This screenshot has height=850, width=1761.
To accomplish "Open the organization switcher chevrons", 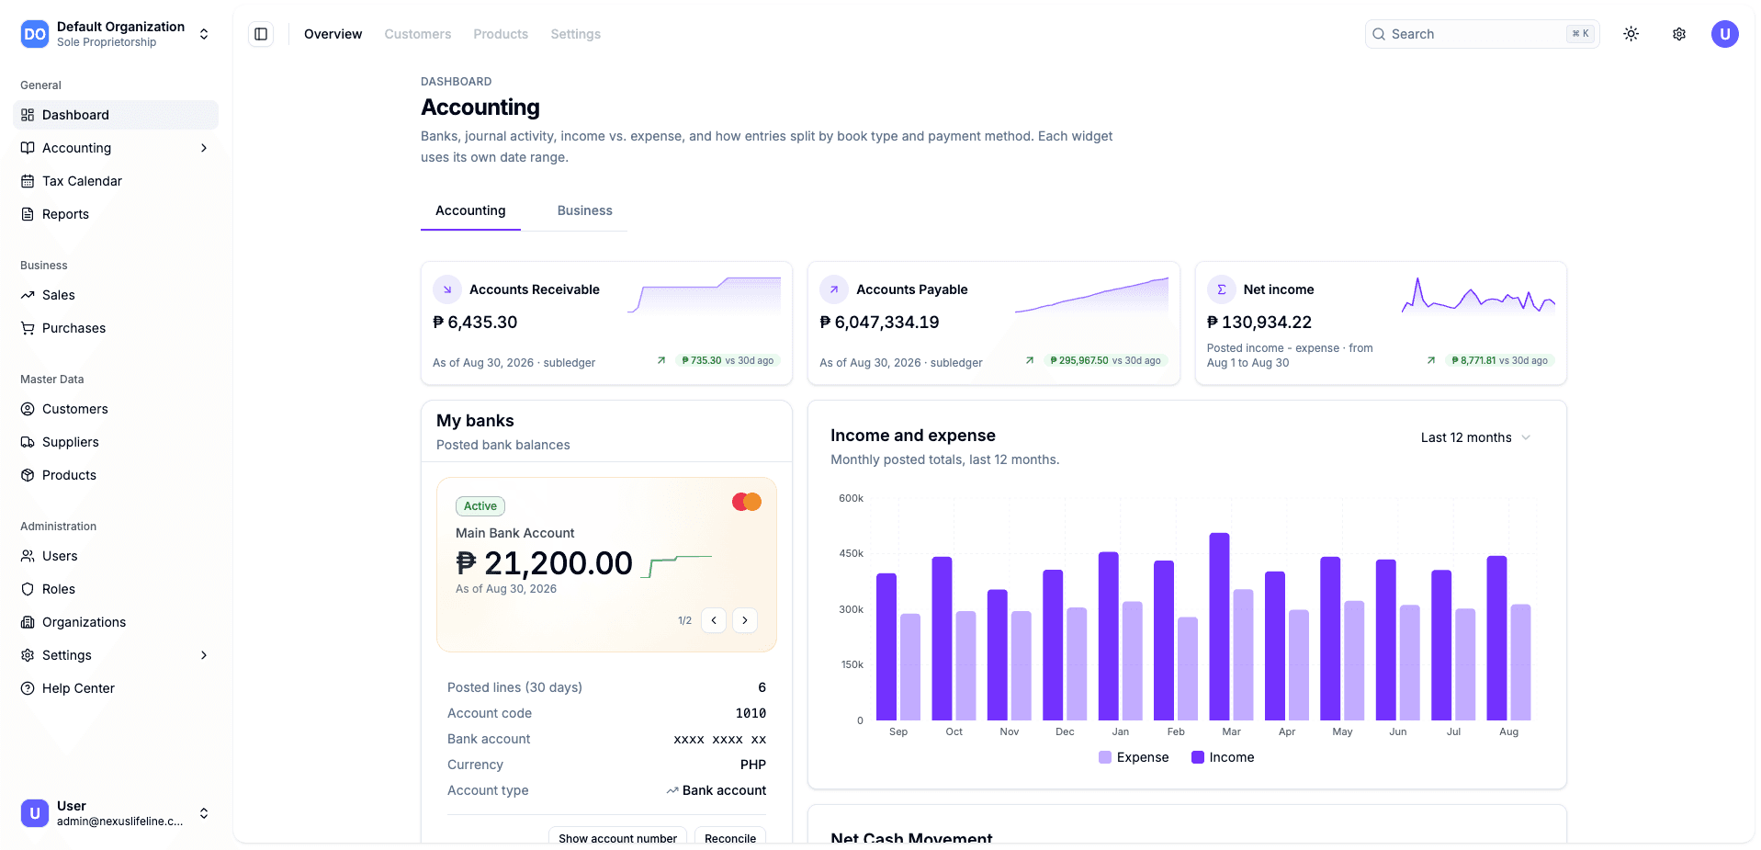I will (204, 34).
